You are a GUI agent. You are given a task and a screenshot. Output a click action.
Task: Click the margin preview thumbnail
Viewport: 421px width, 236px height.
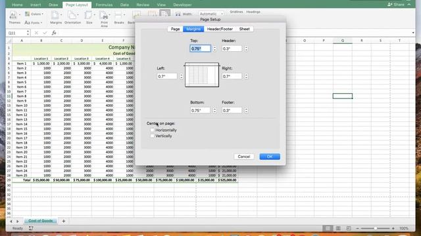pos(202,75)
